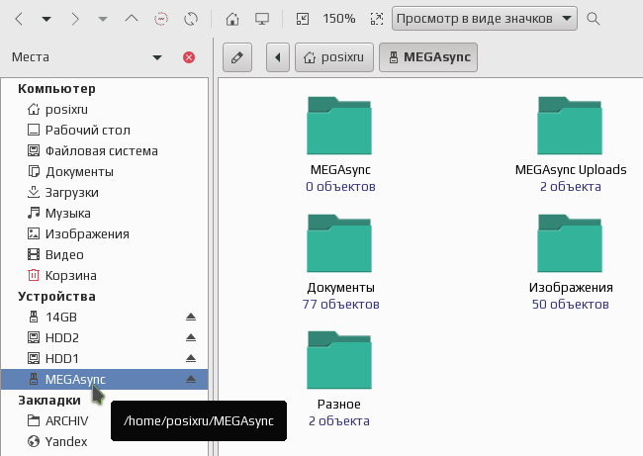643x456 pixels.
Task: Click '50 объектов' caption text
Action: (571, 305)
